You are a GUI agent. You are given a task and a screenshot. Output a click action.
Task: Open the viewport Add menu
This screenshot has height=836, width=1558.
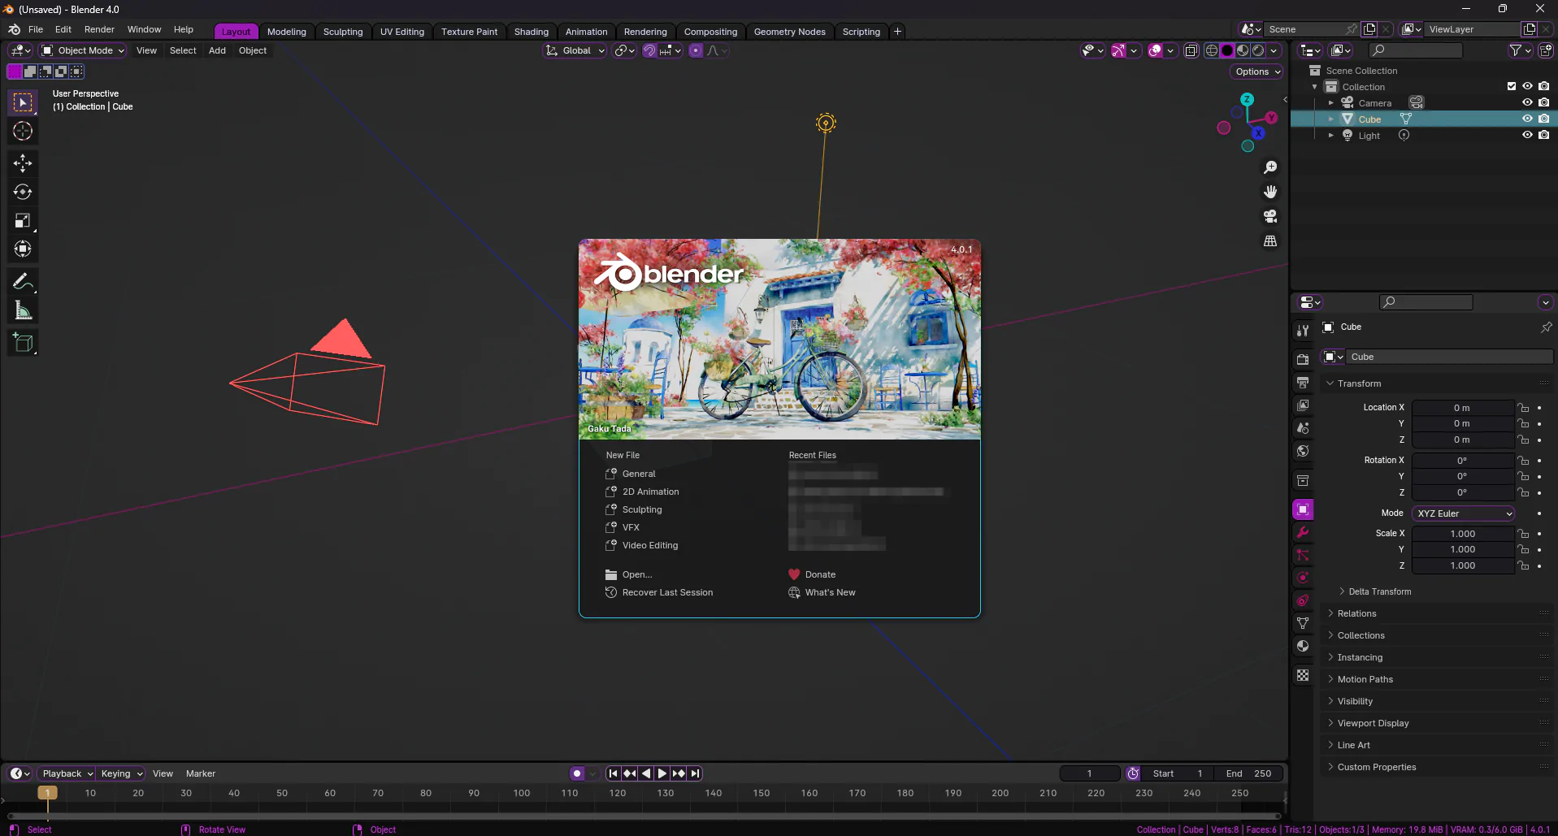(217, 50)
